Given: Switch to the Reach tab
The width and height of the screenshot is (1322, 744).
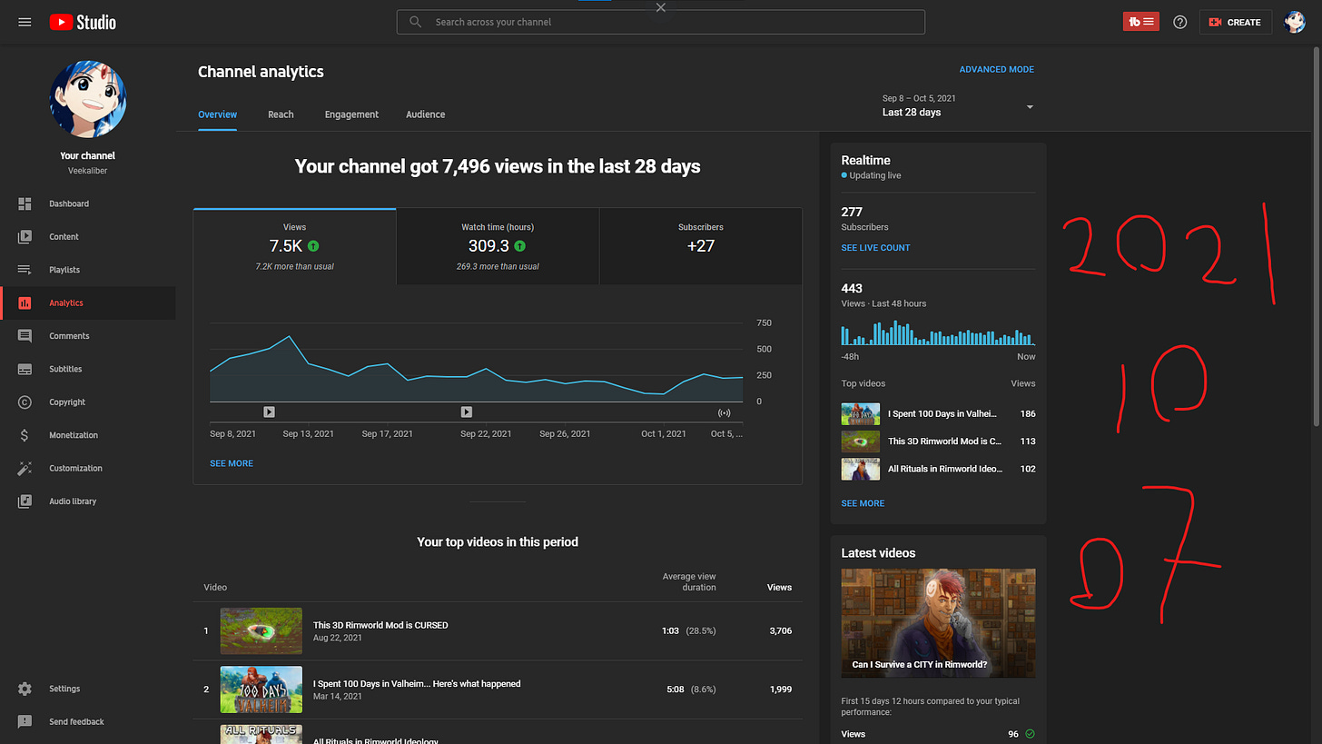Looking at the screenshot, I should coord(281,114).
